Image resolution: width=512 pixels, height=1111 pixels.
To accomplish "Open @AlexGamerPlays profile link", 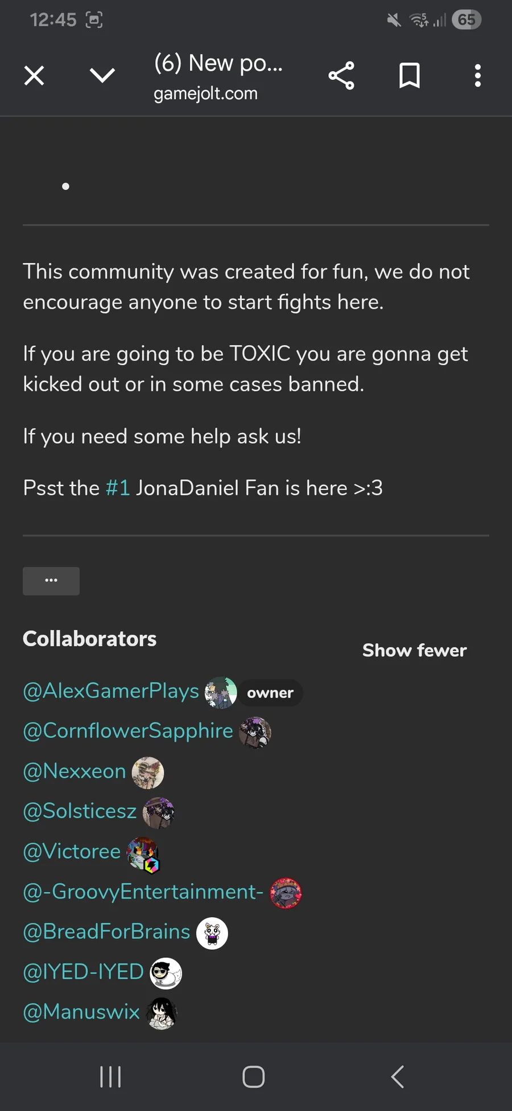I will tap(111, 691).
